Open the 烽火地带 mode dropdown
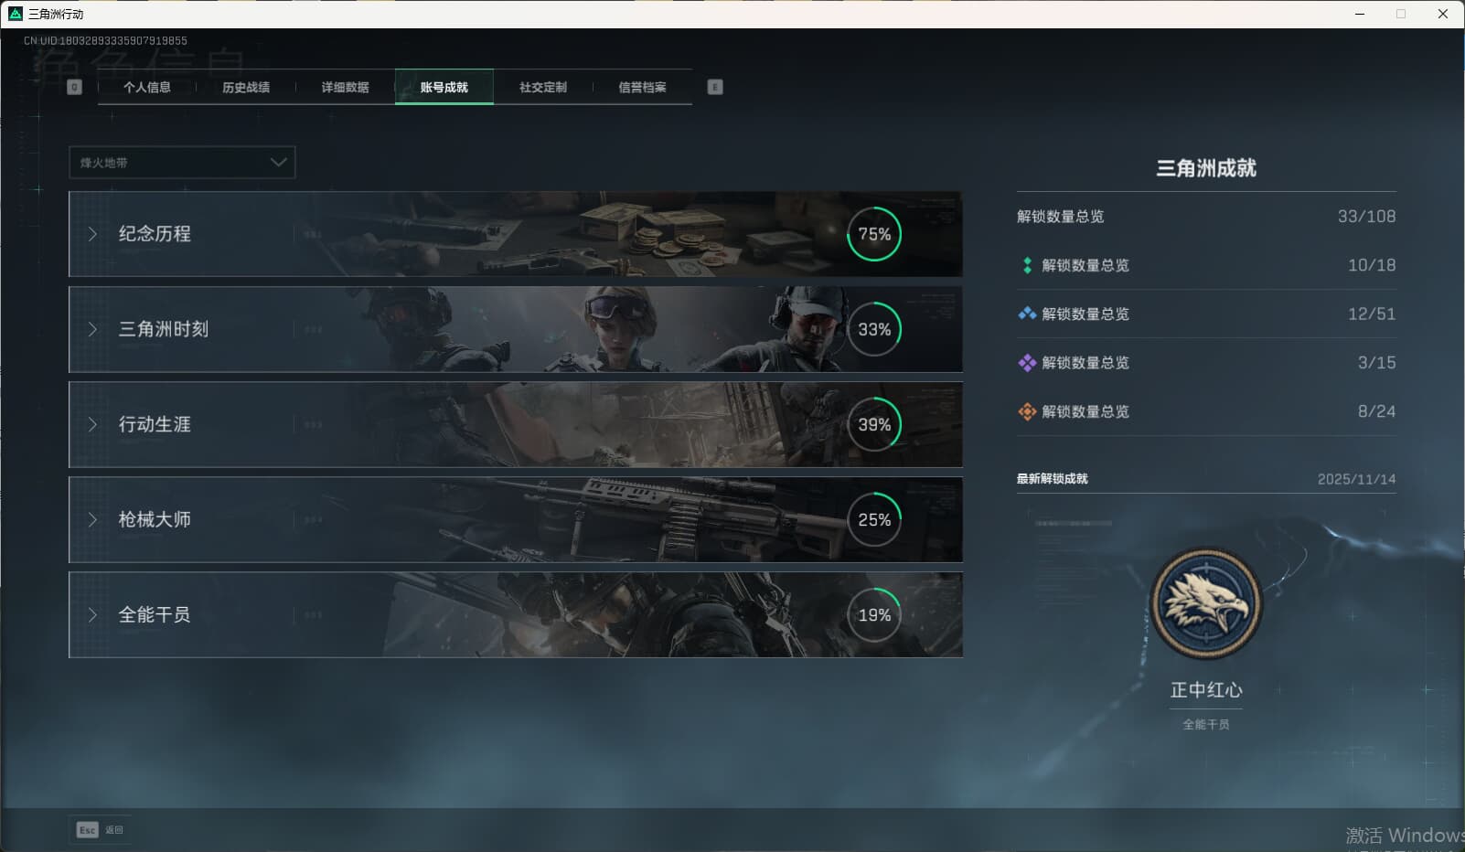 click(x=182, y=163)
